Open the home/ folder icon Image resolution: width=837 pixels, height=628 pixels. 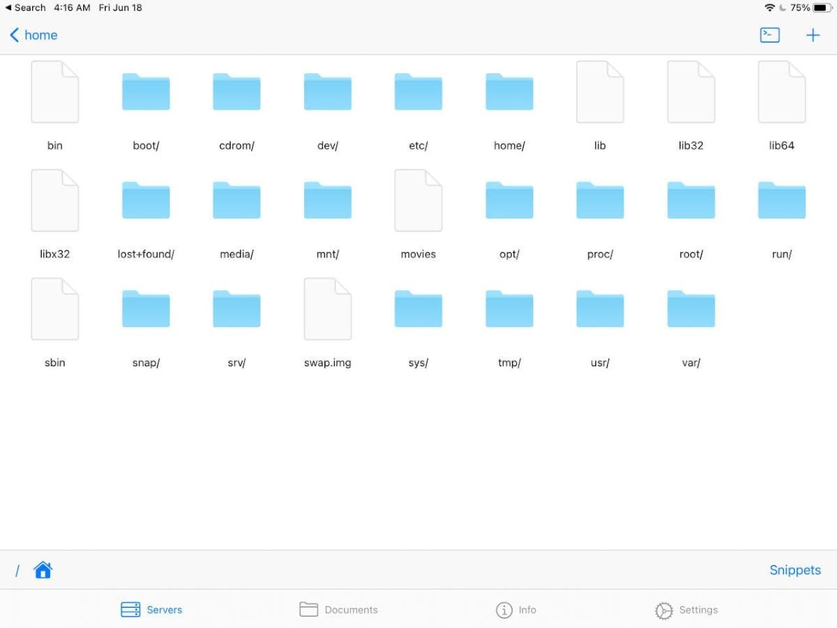pos(509,91)
